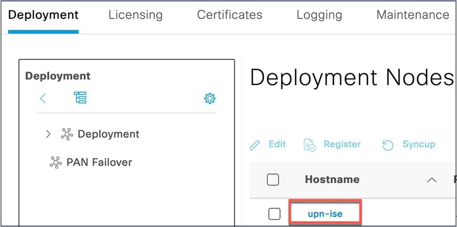Sort by the Hostname column header

[x=332, y=179]
